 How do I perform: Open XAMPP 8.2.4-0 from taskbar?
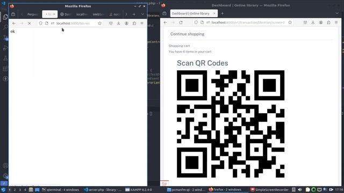click(x=138, y=190)
